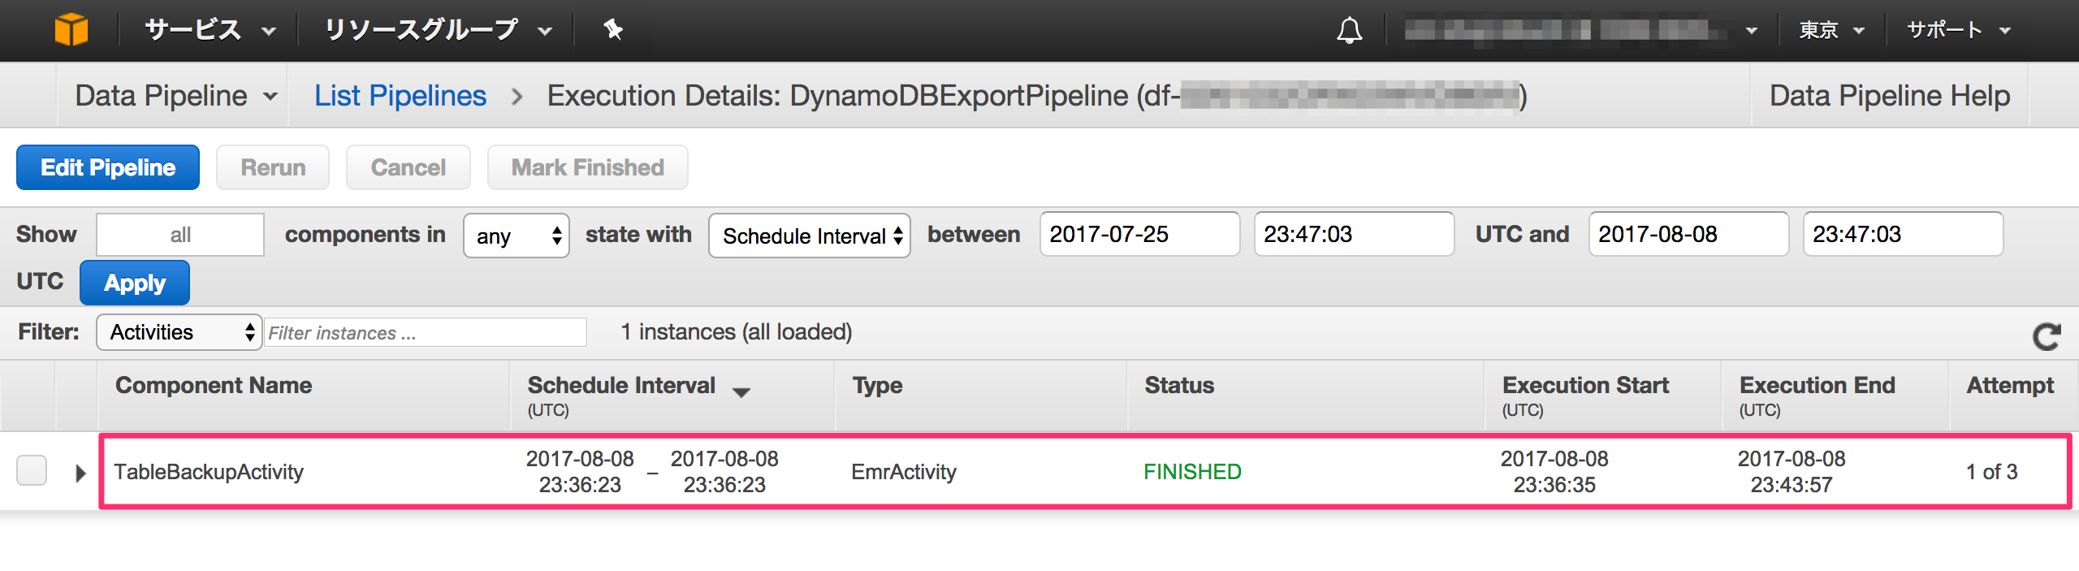Refresh the instances list with the refresh icon
Viewport: 2079px width, 571px height.
coord(2047,336)
